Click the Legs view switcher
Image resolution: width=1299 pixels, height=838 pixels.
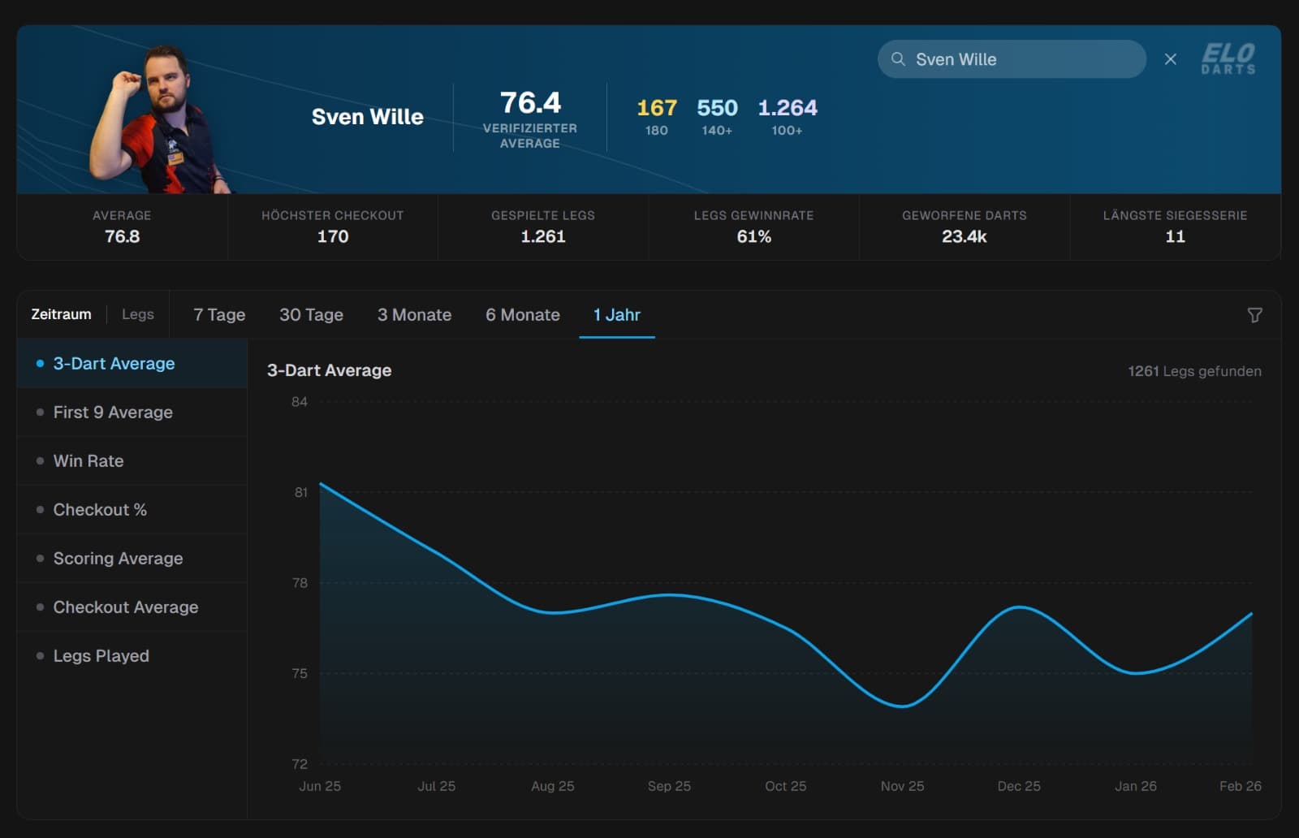[x=137, y=314]
